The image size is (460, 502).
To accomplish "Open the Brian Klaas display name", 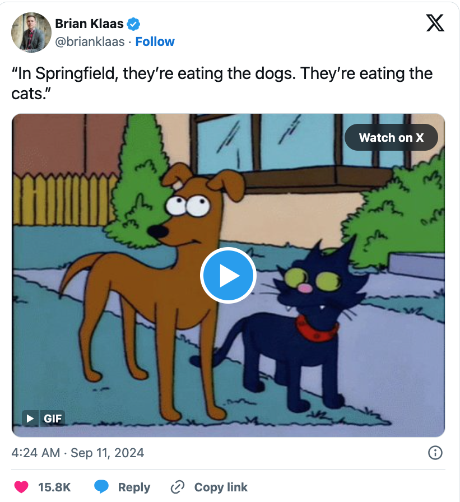I will (x=89, y=24).
